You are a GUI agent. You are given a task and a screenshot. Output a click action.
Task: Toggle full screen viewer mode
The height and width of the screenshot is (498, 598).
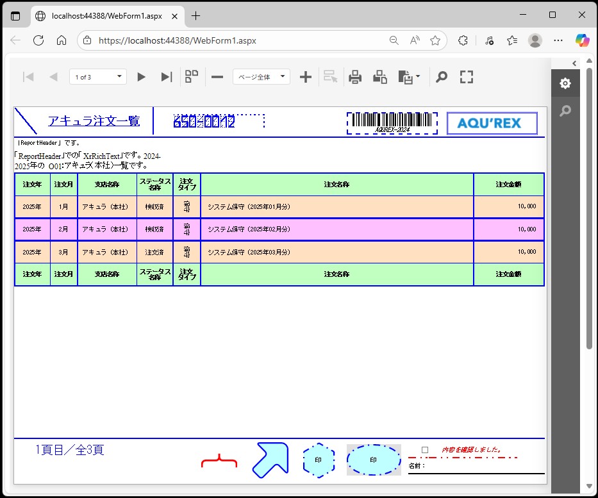(x=467, y=77)
